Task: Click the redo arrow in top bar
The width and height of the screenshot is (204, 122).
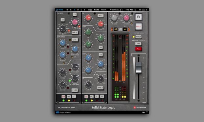Action: [x=70, y=10]
